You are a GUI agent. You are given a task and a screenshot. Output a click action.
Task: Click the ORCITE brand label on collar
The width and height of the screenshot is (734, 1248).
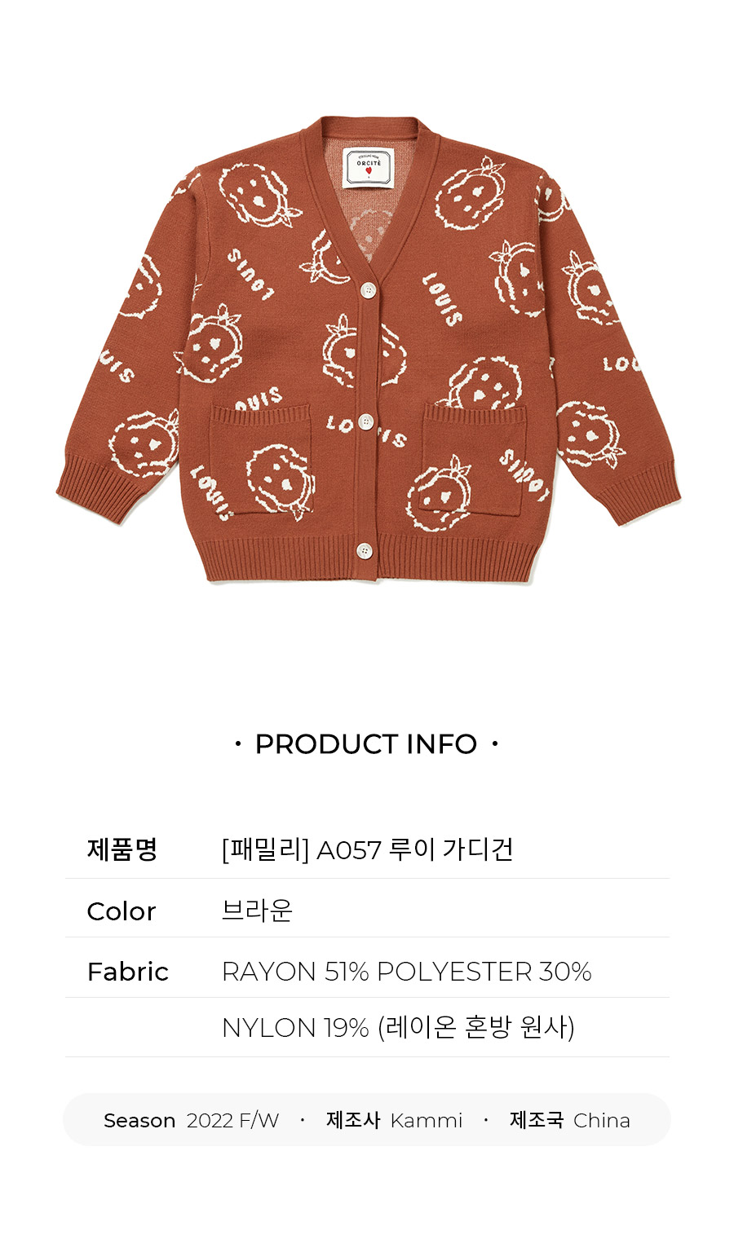pos(369,167)
